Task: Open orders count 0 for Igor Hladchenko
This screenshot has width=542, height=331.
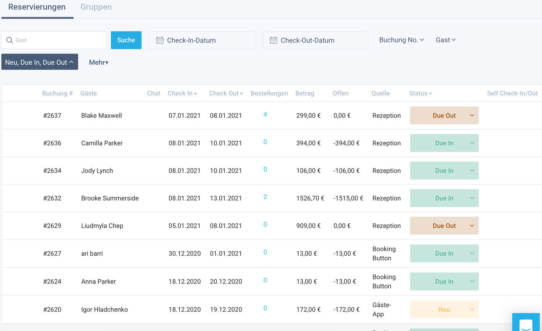Action: coord(265,308)
